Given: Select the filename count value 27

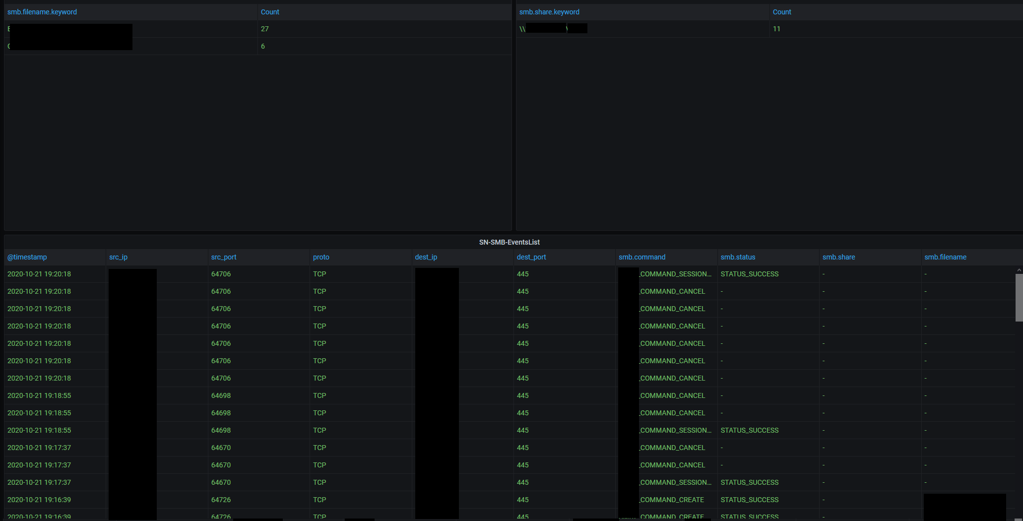Looking at the screenshot, I should coord(265,29).
